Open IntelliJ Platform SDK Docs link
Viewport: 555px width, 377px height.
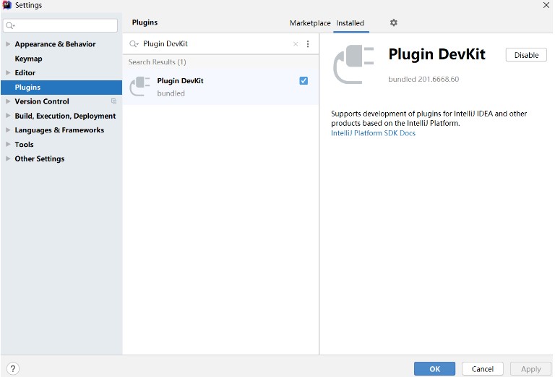click(373, 133)
